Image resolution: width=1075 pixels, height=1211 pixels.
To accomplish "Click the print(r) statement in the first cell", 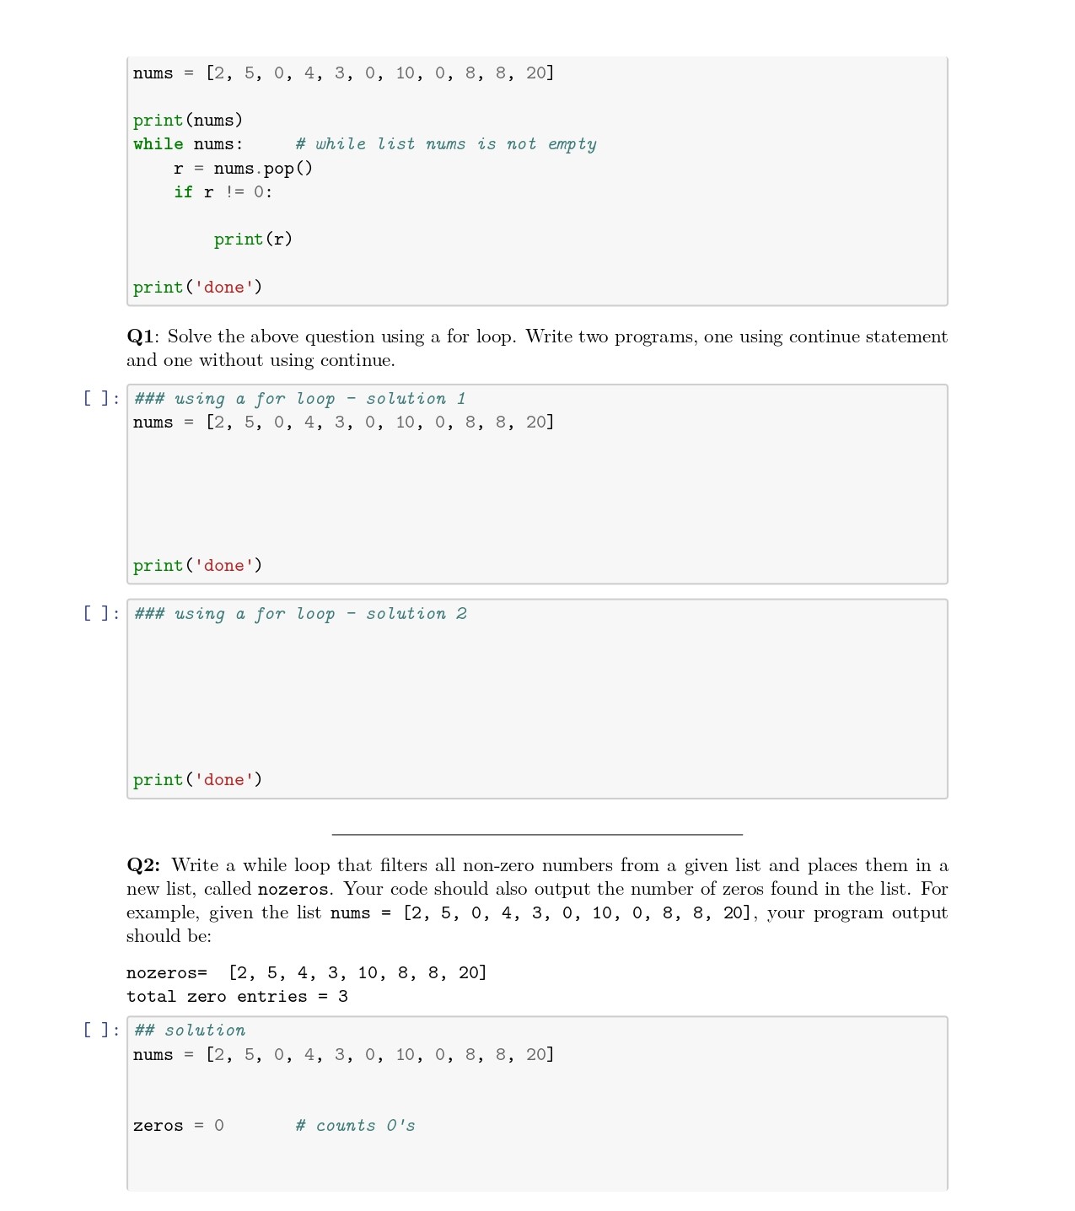I will tap(253, 240).
